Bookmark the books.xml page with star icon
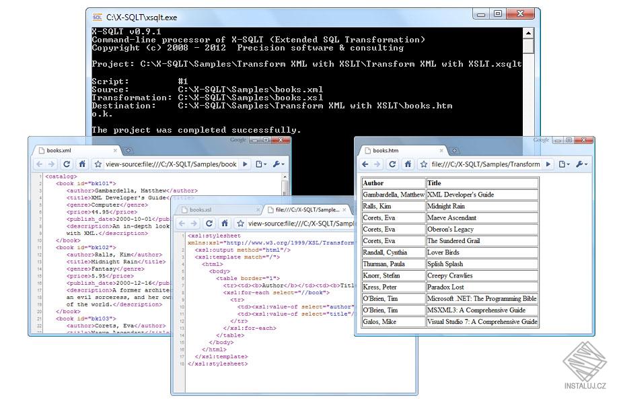Image resolution: width=619 pixels, height=404 pixels. [x=98, y=164]
